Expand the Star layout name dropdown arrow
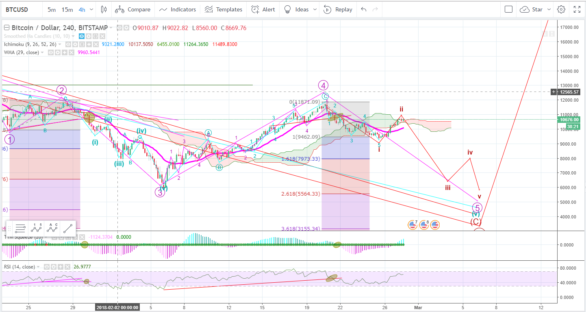The width and height of the screenshot is (586, 312). (549, 9)
